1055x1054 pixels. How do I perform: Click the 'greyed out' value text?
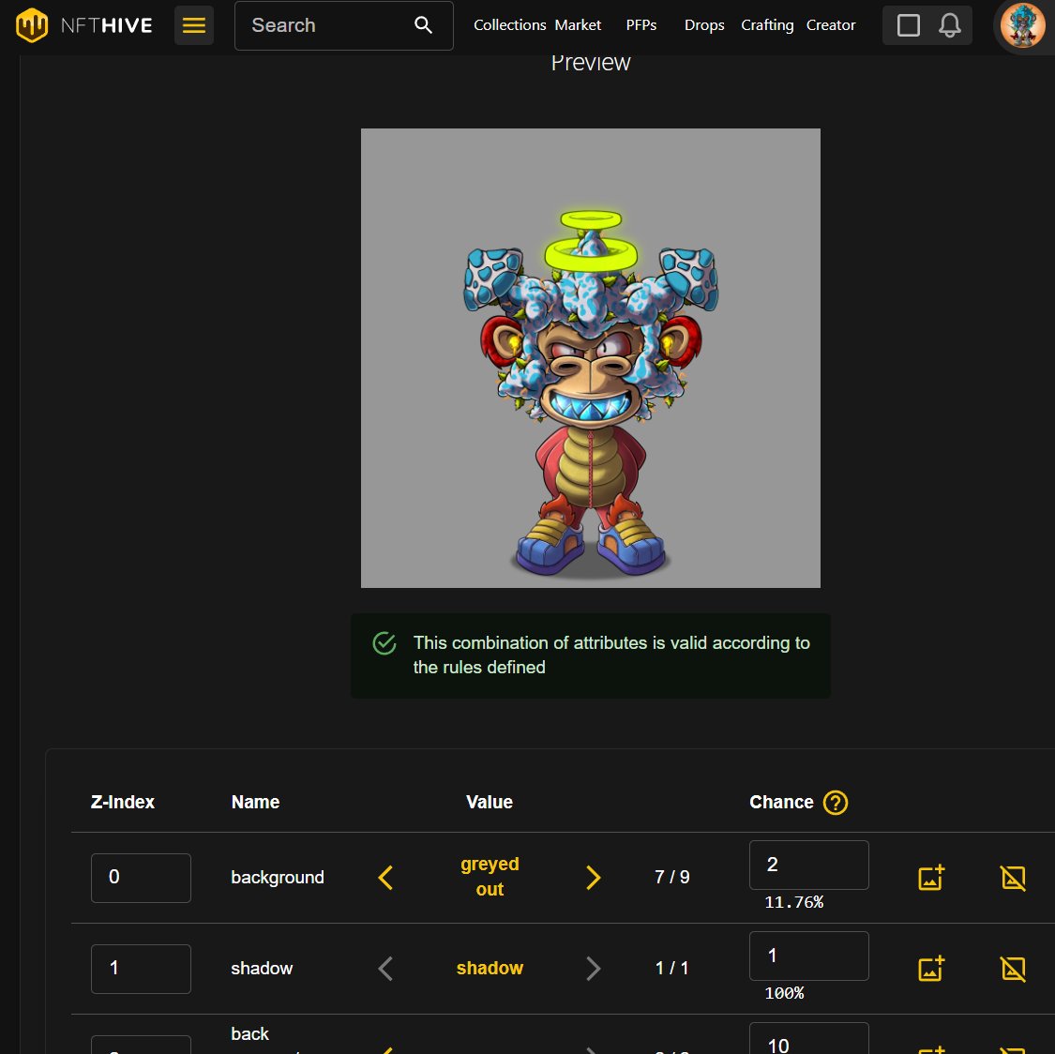coord(490,877)
